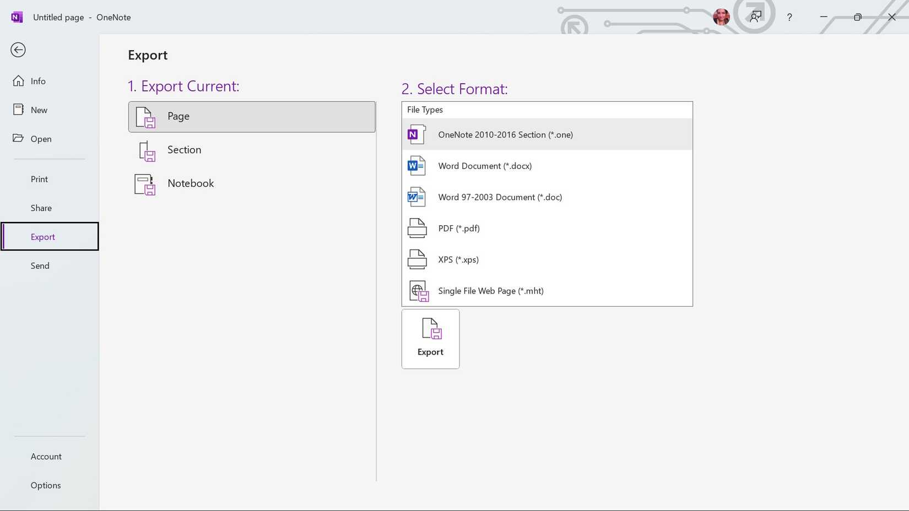Screen dimensions: 909x511
Task: Click the people sharing icon in title bar
Action: tap(755, 16)
